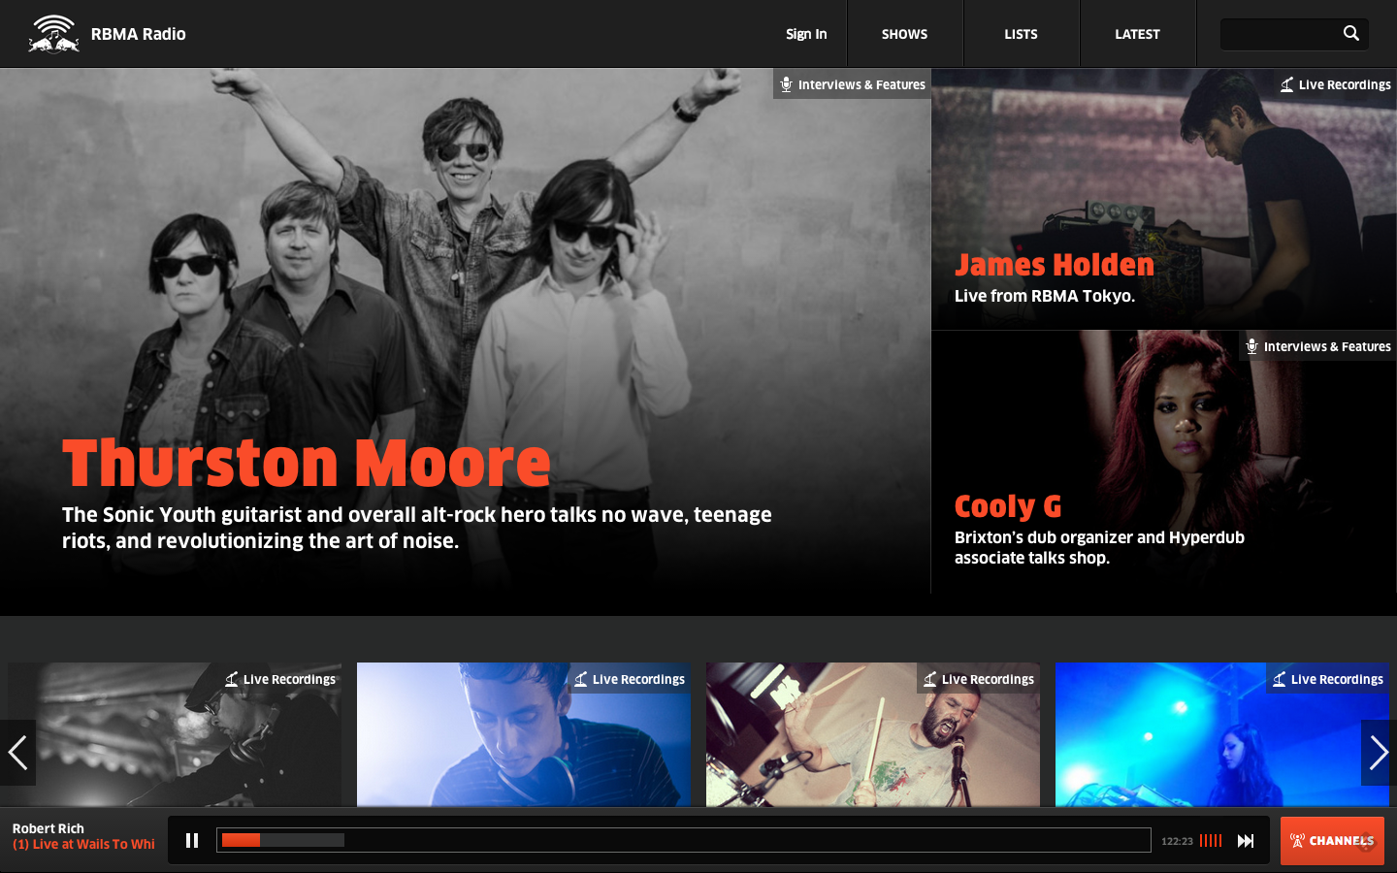Open second thumbnail of man with headphones

524,734
